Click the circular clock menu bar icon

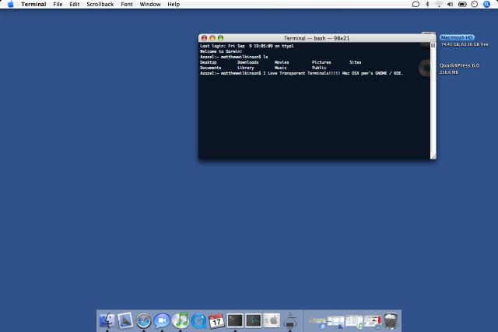(475, 4)
